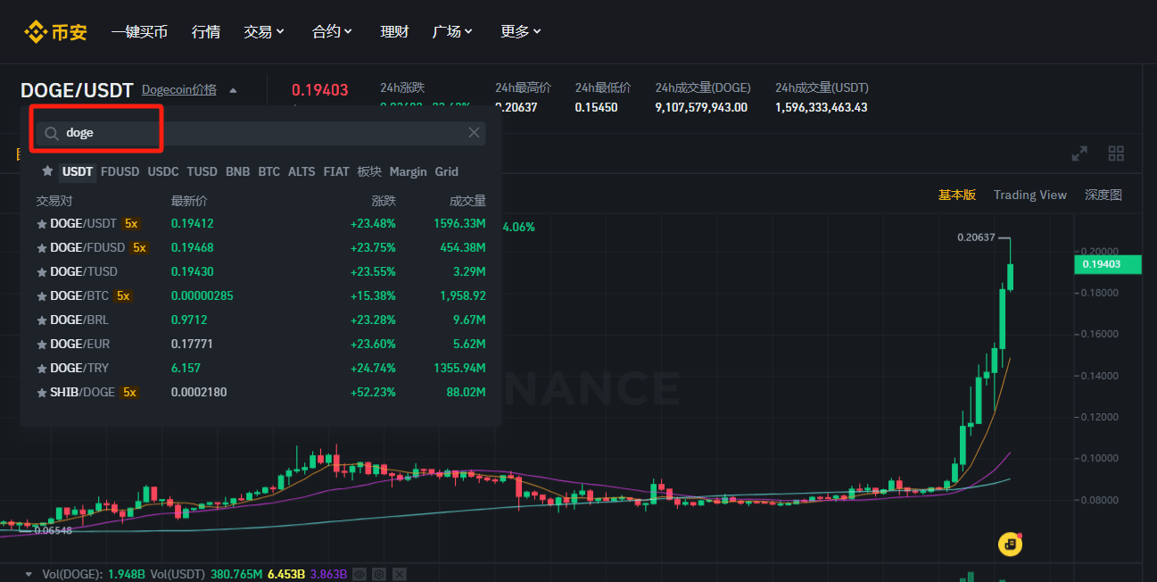Expand the 广场 dropdown menu
The height and width of the screenshot is (582, 1157).
click(x=452, y=31)
